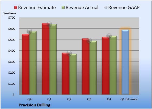
Task: Click the '$700' axis value
Action: click(12, 18)
